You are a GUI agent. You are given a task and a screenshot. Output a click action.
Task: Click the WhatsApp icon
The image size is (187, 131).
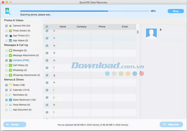tap(11, 70)
